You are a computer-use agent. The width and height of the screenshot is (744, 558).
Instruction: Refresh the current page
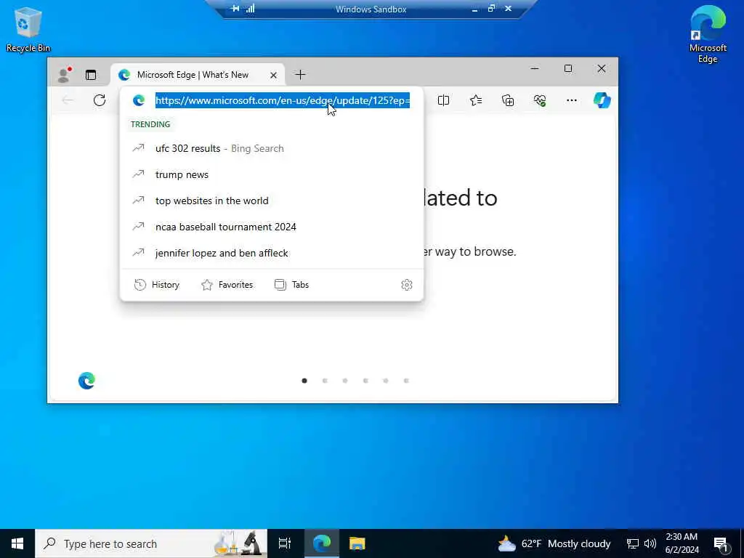coord(99,100)
